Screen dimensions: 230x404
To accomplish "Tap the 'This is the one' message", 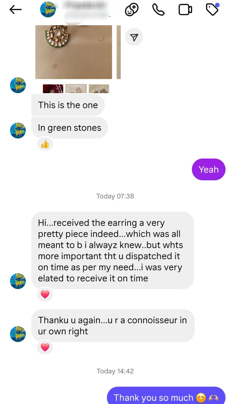I will click(x=68, y=105).
